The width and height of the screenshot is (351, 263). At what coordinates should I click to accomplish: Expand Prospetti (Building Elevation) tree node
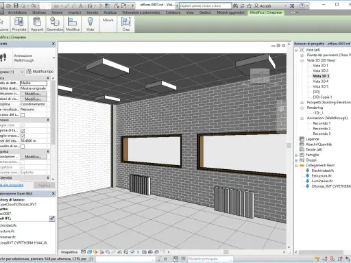click(x=302, y=103)
